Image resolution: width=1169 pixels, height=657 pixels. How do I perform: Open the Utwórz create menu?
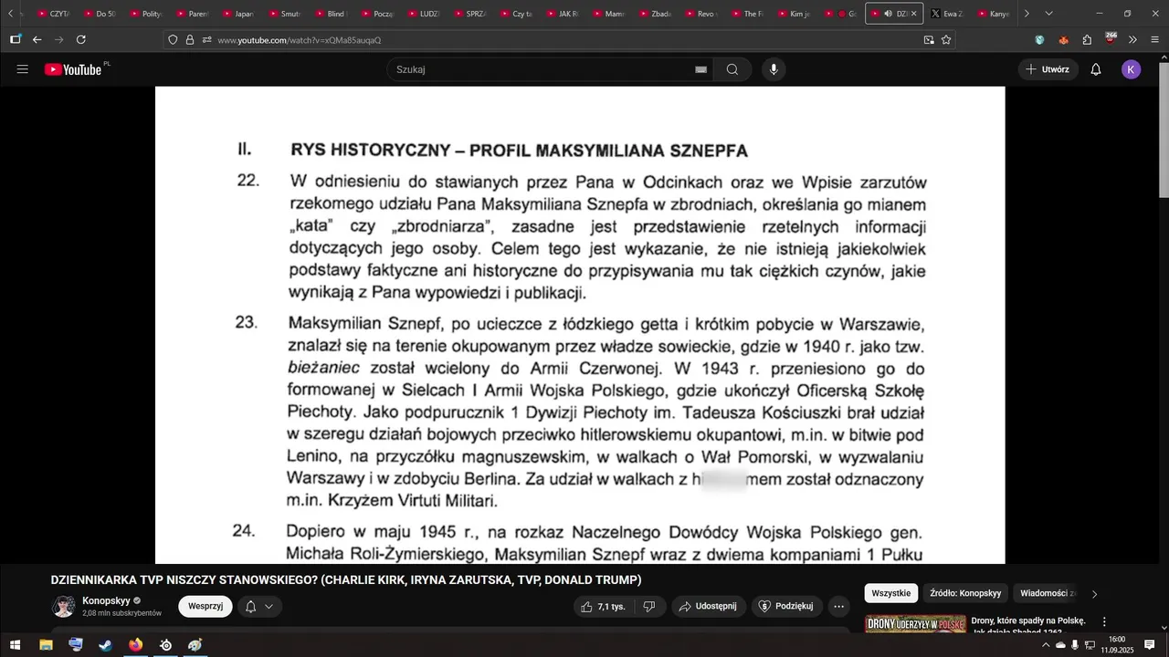tap(1048, 69)
